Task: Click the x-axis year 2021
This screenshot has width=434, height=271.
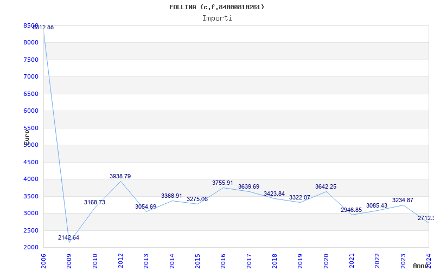Action: [352, 261]
